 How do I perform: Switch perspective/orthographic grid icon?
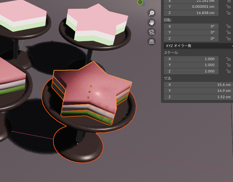(151, 42)
